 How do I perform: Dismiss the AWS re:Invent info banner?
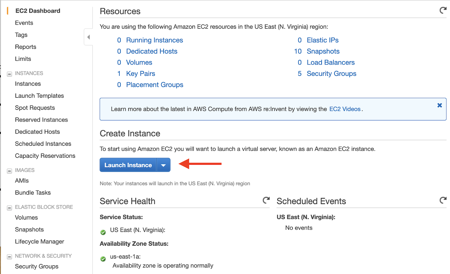440,105
